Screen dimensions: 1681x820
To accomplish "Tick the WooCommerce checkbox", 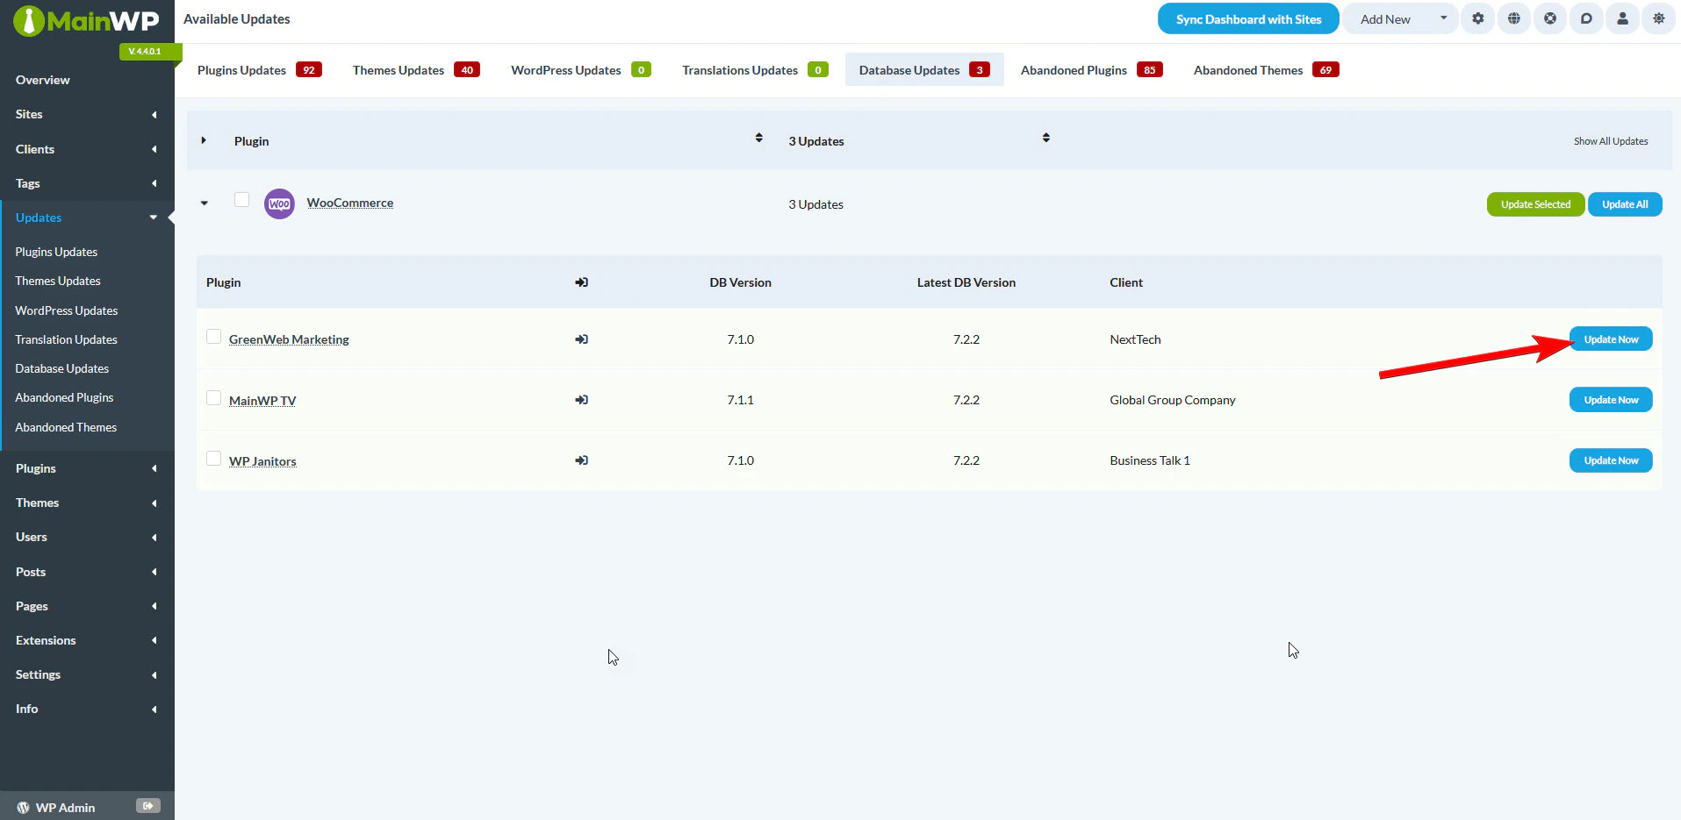I will pos(241,200).
